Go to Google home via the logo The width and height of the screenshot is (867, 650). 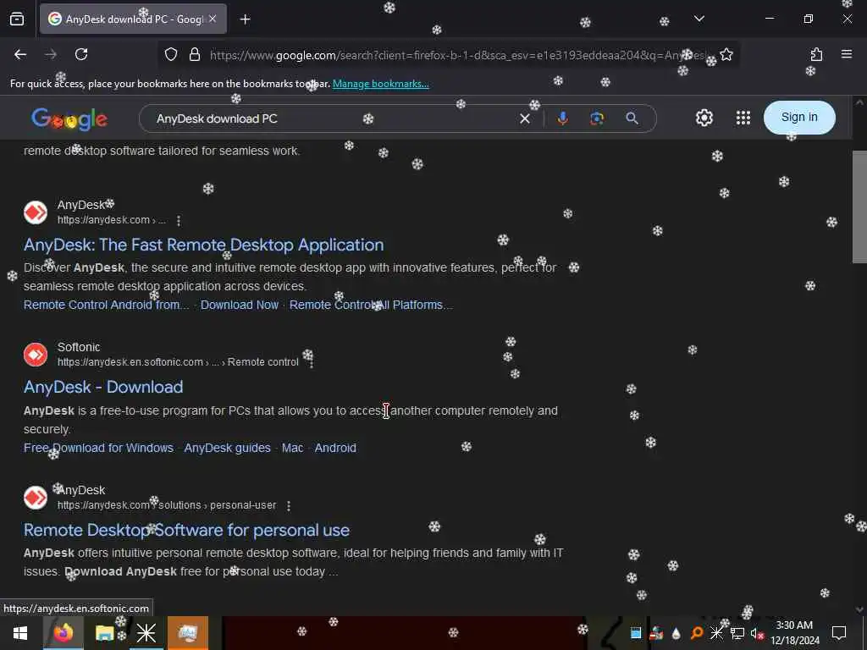[x=69, y=118]
